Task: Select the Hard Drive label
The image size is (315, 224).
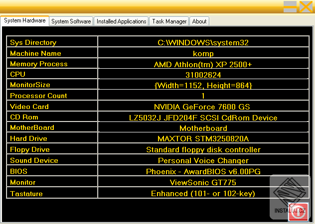Action: tap(28, 138)
